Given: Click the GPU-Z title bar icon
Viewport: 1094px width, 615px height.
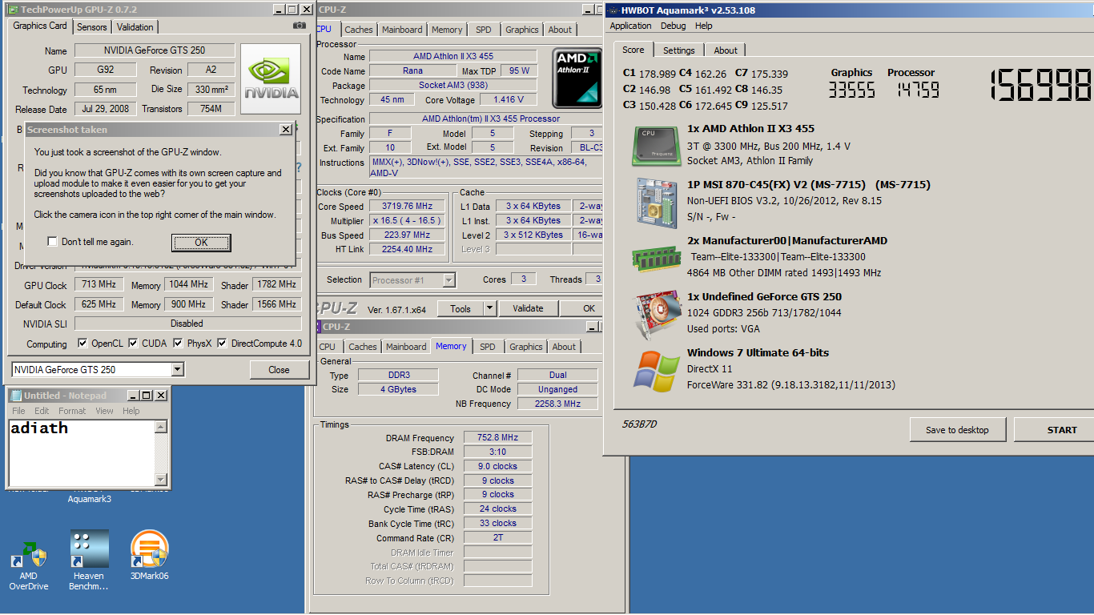Looking at the screenshot, I should coord(14,10).
